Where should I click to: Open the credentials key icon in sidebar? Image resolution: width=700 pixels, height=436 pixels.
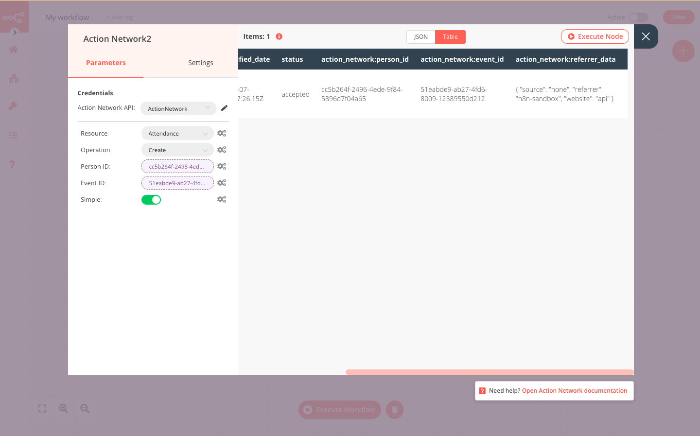(12, 106)
